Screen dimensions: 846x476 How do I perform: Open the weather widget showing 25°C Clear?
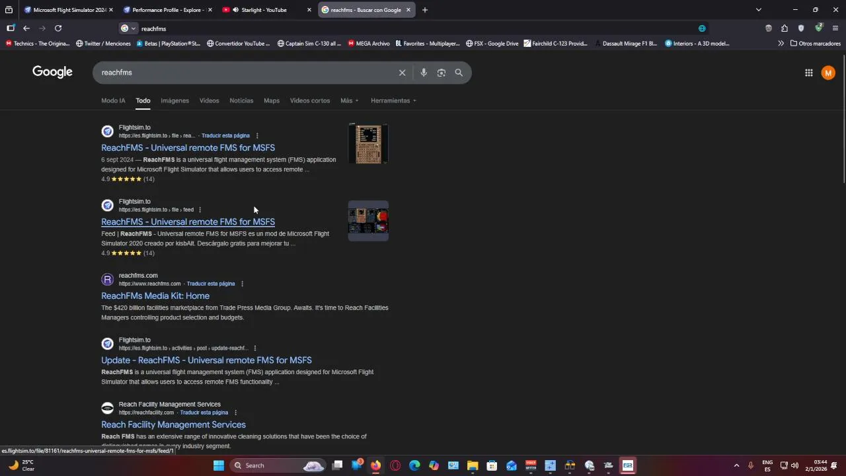[x=21, y=465]
